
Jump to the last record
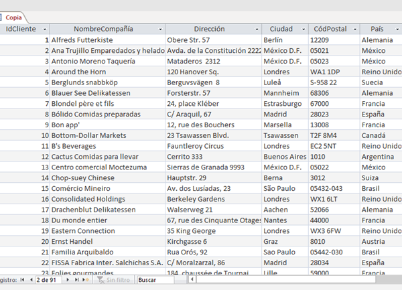[x=76, y=279]
